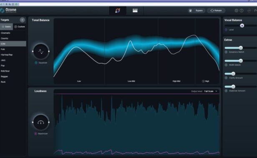
Task: Click the Dynamics Match label
Action: click(236, 52)
